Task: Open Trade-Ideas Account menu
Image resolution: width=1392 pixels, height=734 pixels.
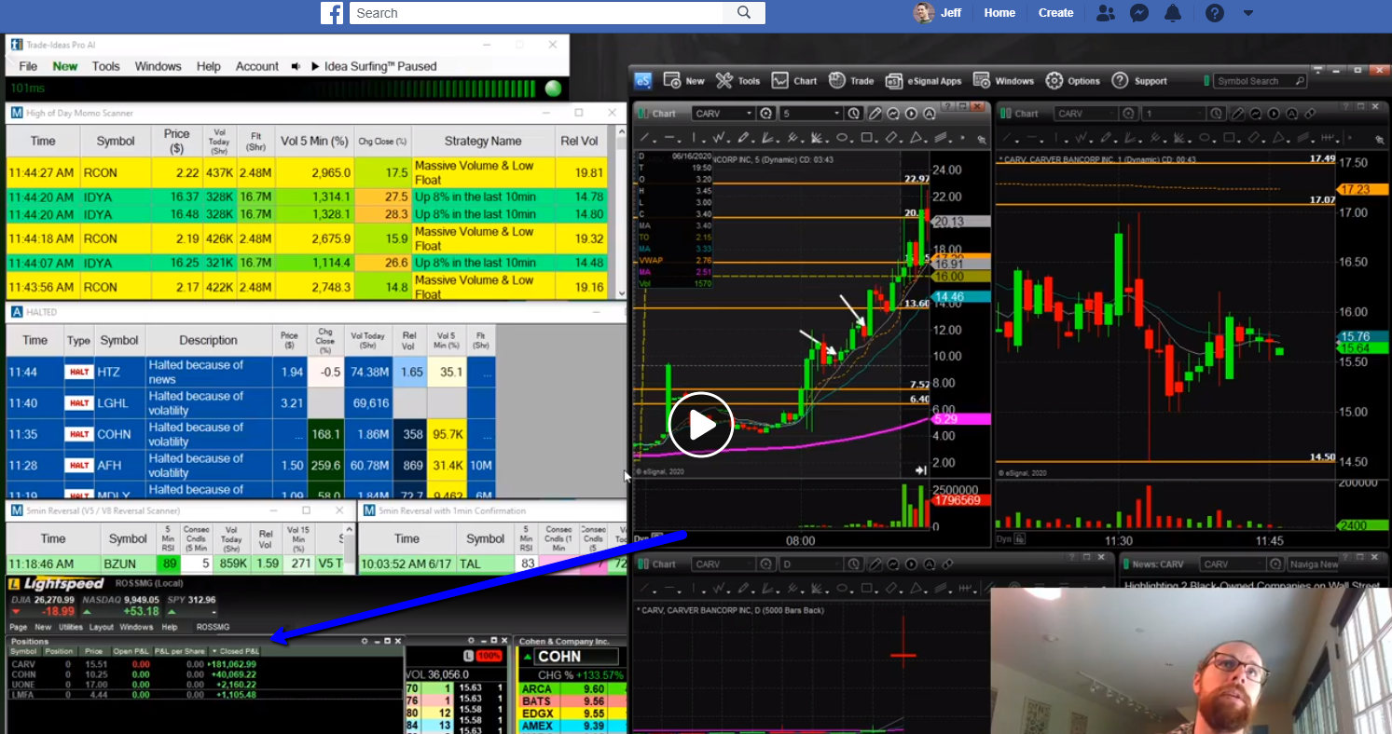Action: pos(257,66)
